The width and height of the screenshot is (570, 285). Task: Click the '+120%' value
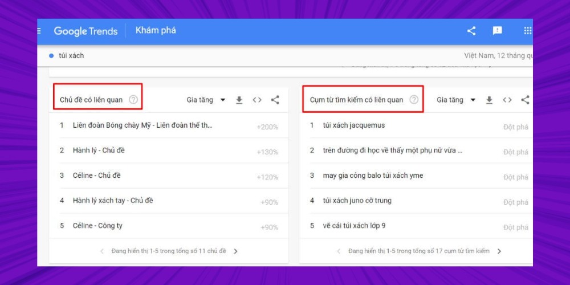267,177
